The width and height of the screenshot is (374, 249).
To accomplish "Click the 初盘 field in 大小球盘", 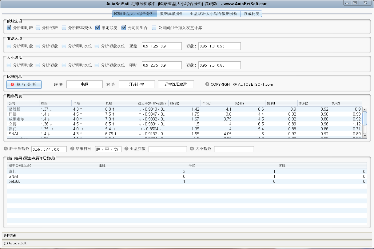I will coord(220,65).
